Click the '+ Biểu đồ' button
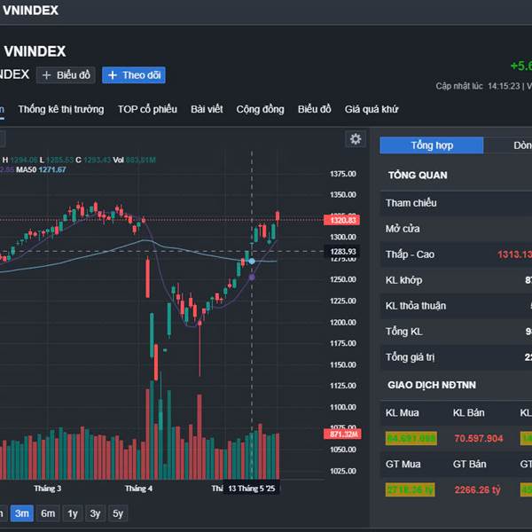This screenshot has width=532, height=532. (66, 75)
